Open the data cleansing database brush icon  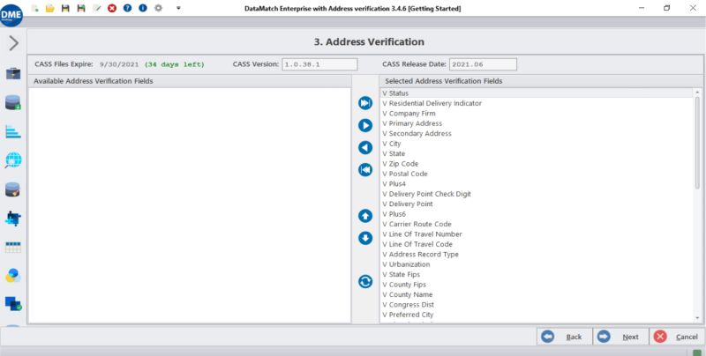click(x=13, y=189)
